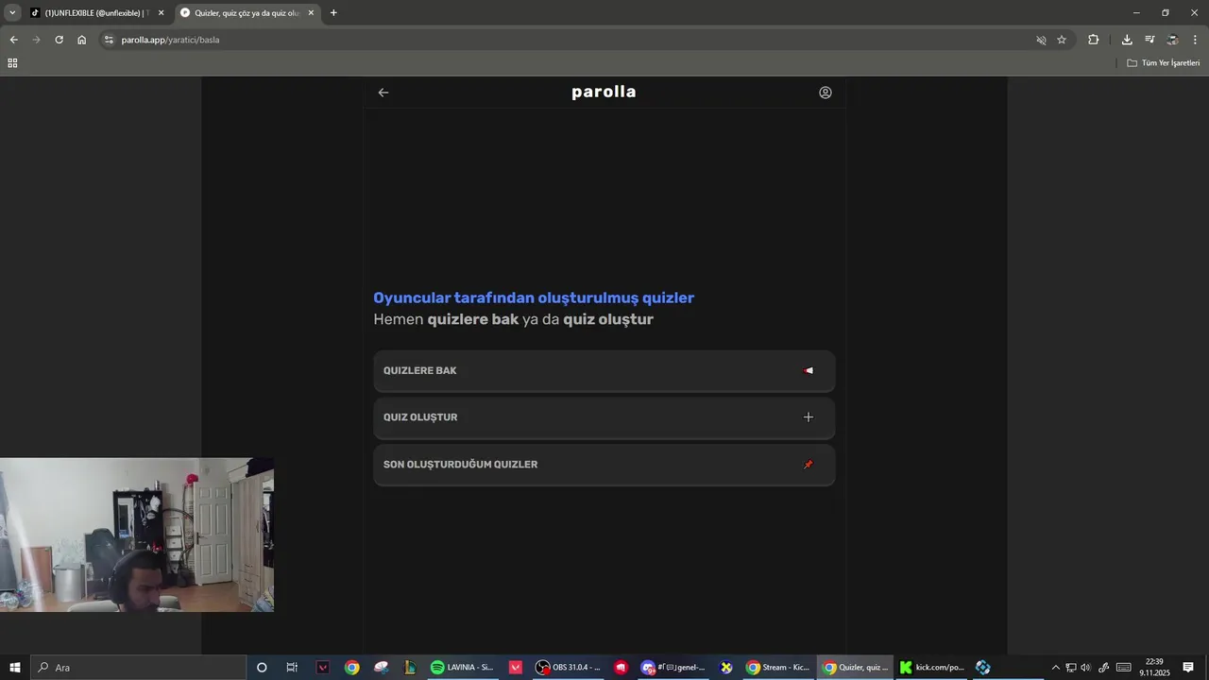Open SON OLUŞTURDUĞUM QUIZLER
The image size is (1209, 680).
click(604, 465)
